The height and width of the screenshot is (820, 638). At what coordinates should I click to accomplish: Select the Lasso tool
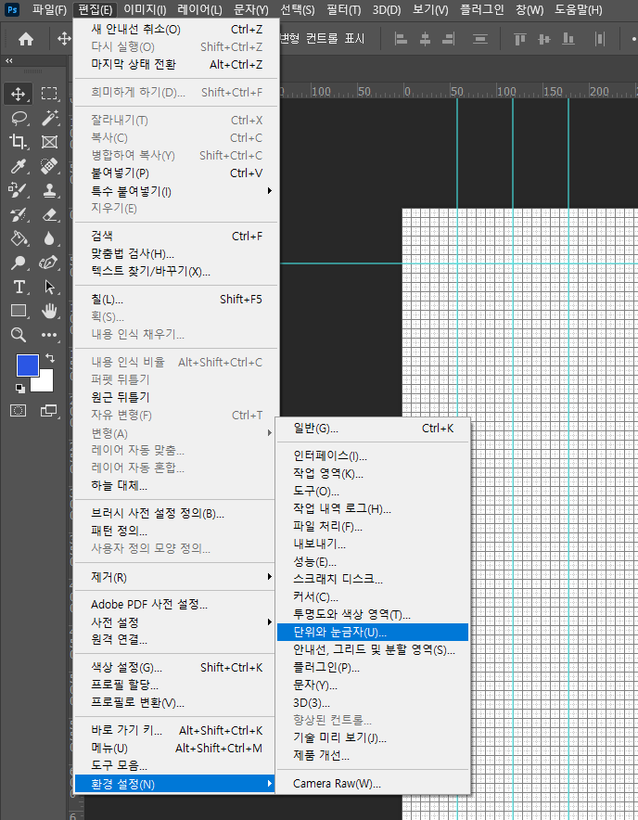[x=19, y=118]
